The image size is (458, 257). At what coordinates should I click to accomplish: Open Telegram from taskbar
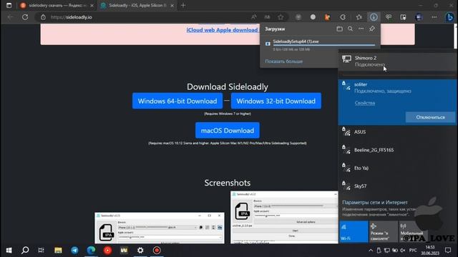74,251
